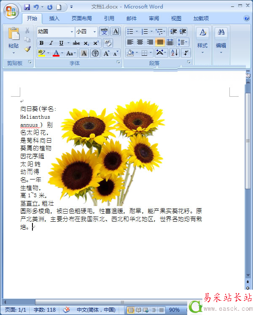Align text to the right
Image resolution: width=253 pixels, height=315 pixels.
click(x=150, y=42)
